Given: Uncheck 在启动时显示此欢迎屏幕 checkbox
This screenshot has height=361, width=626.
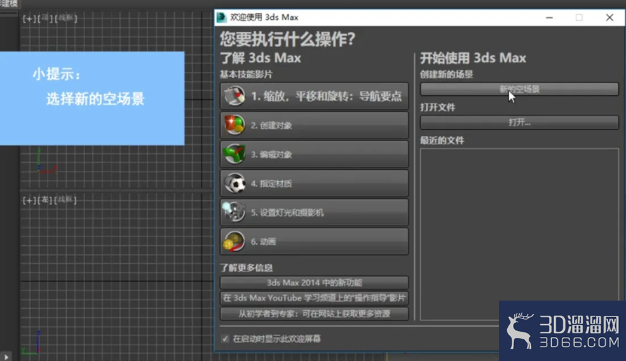Looking at the screenshot, I should pos(225,339).
